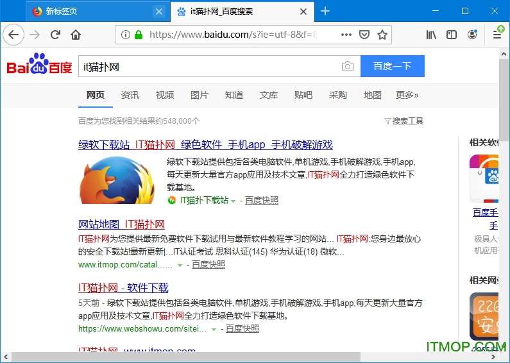Open 绿软下载站_IT猫扑网 result title

click(x=205, y=144)
